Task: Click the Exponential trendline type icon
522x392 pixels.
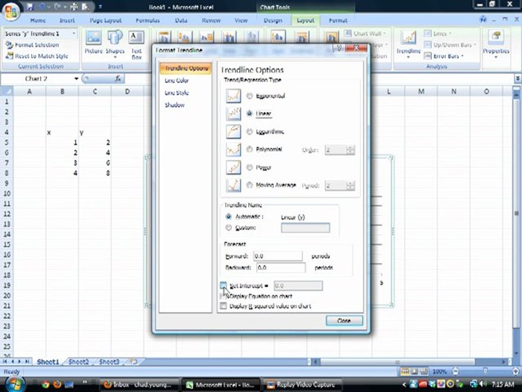Action: 233,96
